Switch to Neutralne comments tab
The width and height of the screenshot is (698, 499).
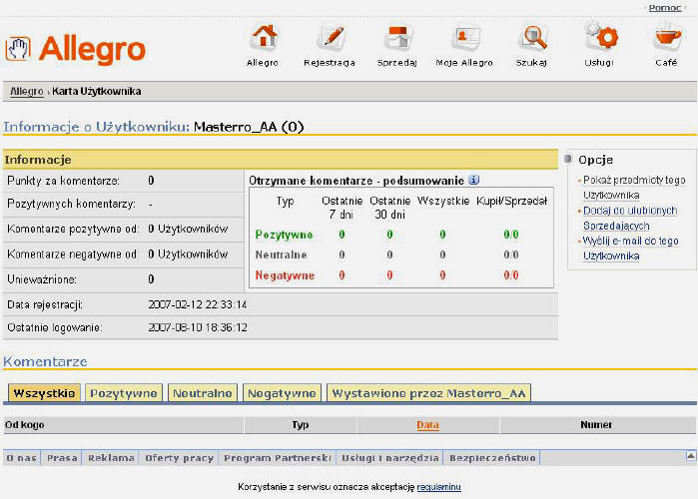[203, 393]
